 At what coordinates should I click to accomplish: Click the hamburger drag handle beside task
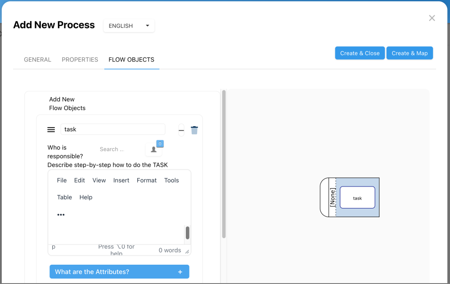pyautogui.click(x=51, y=129)
